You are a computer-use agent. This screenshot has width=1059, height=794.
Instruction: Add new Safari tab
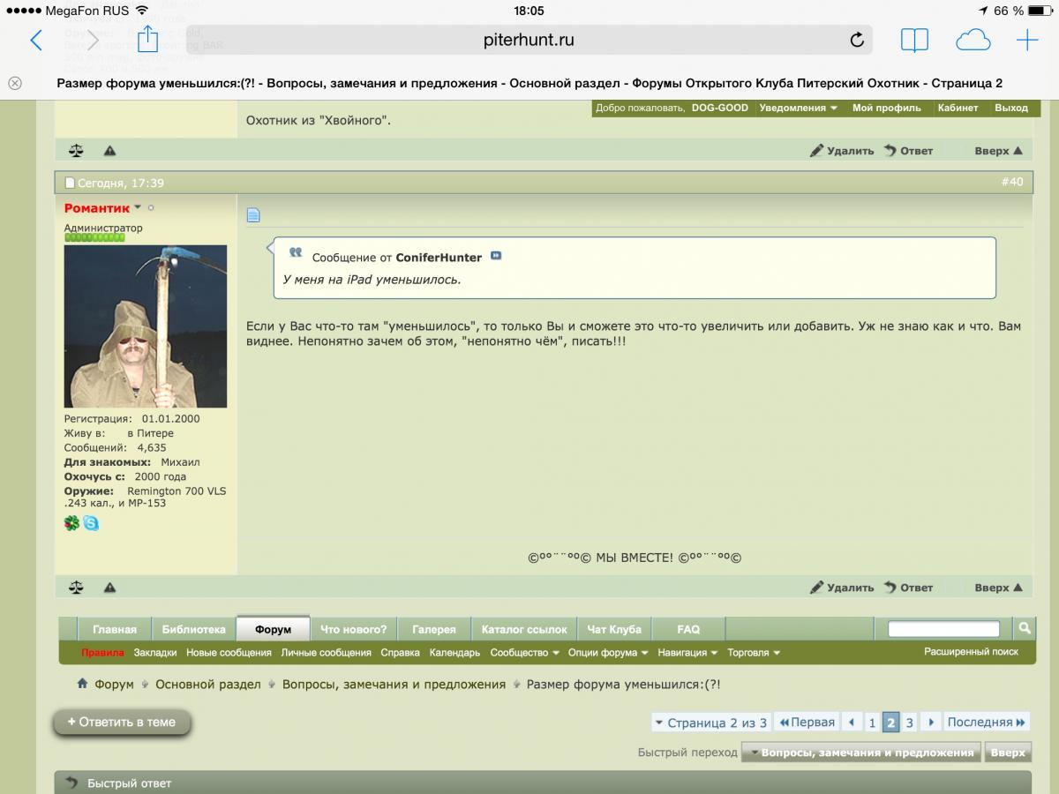coord(1027,40)
